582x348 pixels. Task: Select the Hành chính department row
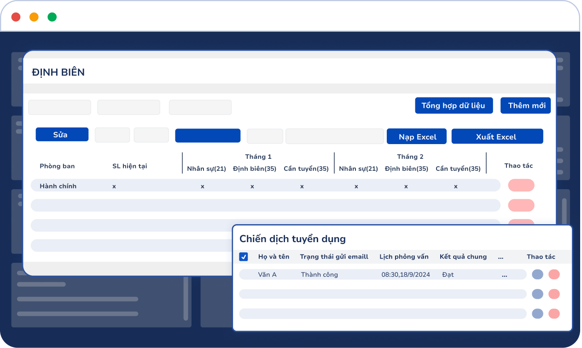pyautogui.click(x=265, y=186)
